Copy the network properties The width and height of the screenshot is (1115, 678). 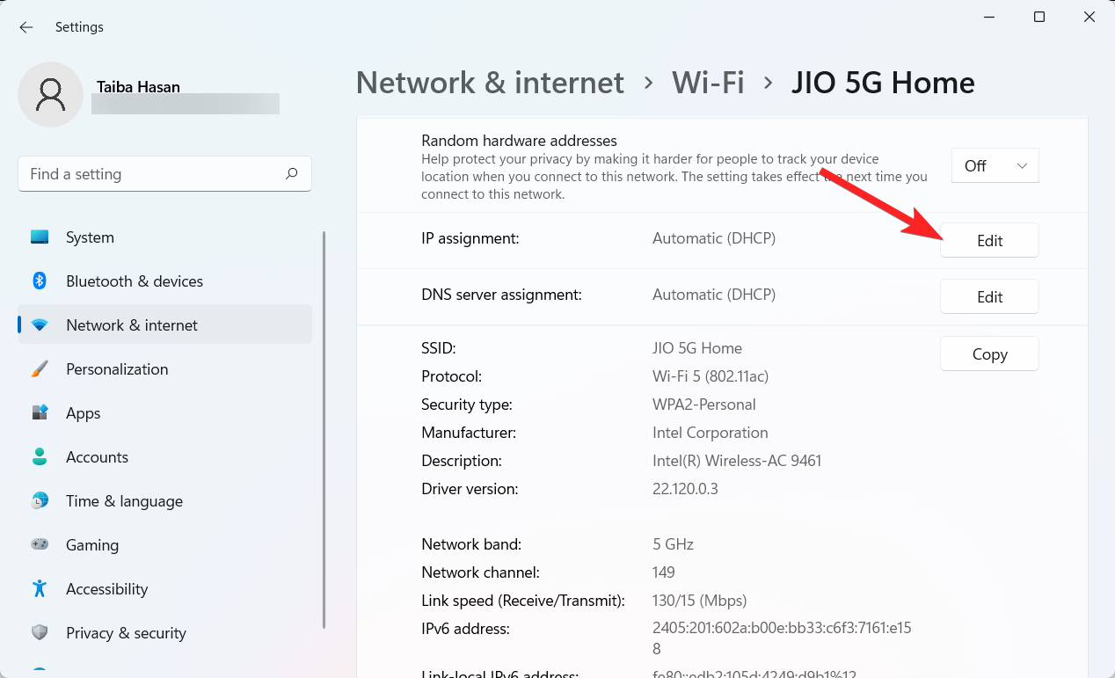(x=989, y=354)
